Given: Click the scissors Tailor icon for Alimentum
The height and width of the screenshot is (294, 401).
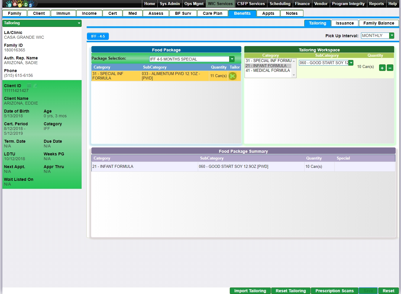Looking at the screenshot, I should click(x=232, y=76).
